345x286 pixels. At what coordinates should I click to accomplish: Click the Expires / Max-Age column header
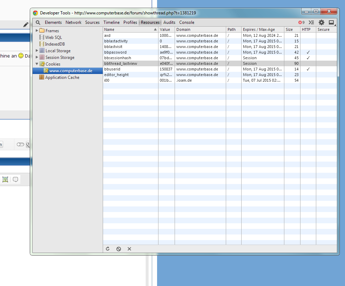point(263,29)
